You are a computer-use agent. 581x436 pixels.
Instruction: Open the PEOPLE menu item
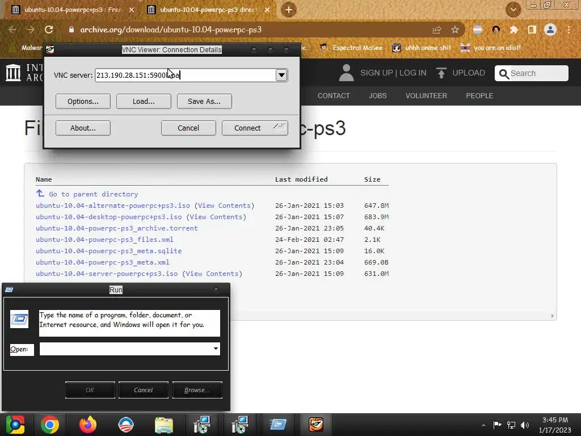(479, 95)
